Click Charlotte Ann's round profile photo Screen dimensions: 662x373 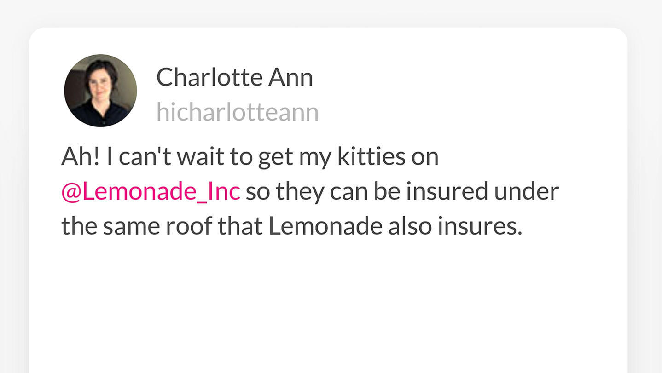point(100,90)
